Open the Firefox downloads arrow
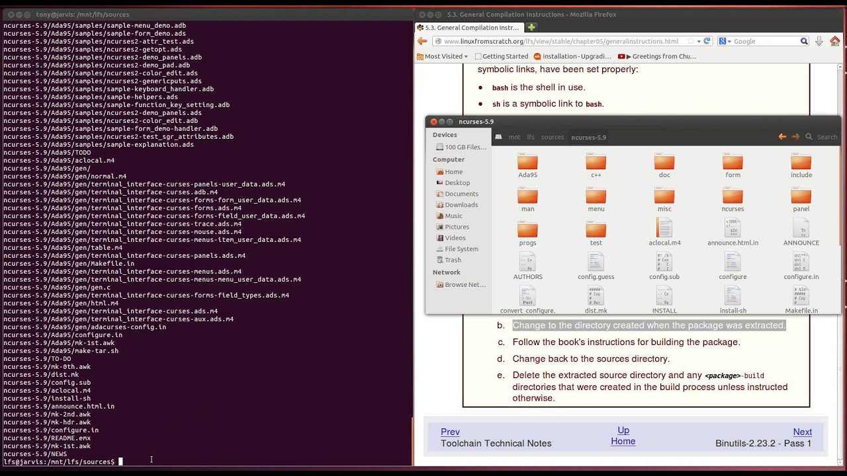 click(x=819, y=41)
